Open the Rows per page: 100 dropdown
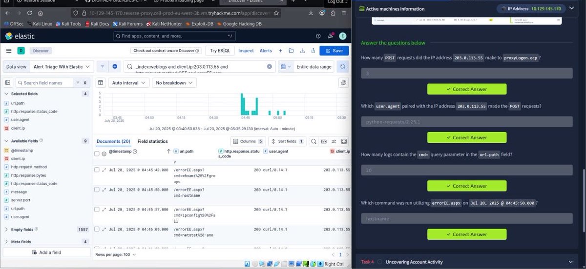The height and width of the screenshot is (269, 586). click(x=115, y=255)
